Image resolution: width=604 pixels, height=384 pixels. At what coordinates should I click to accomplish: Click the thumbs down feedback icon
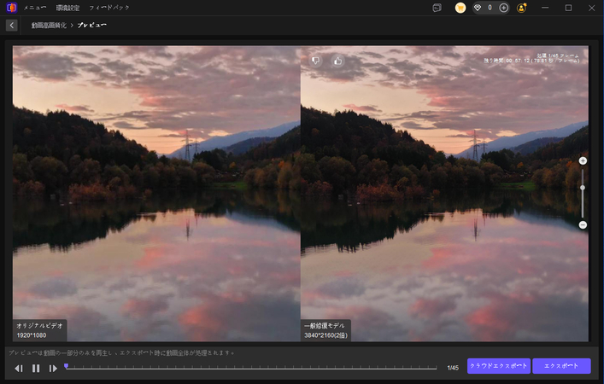coord(315,61)
